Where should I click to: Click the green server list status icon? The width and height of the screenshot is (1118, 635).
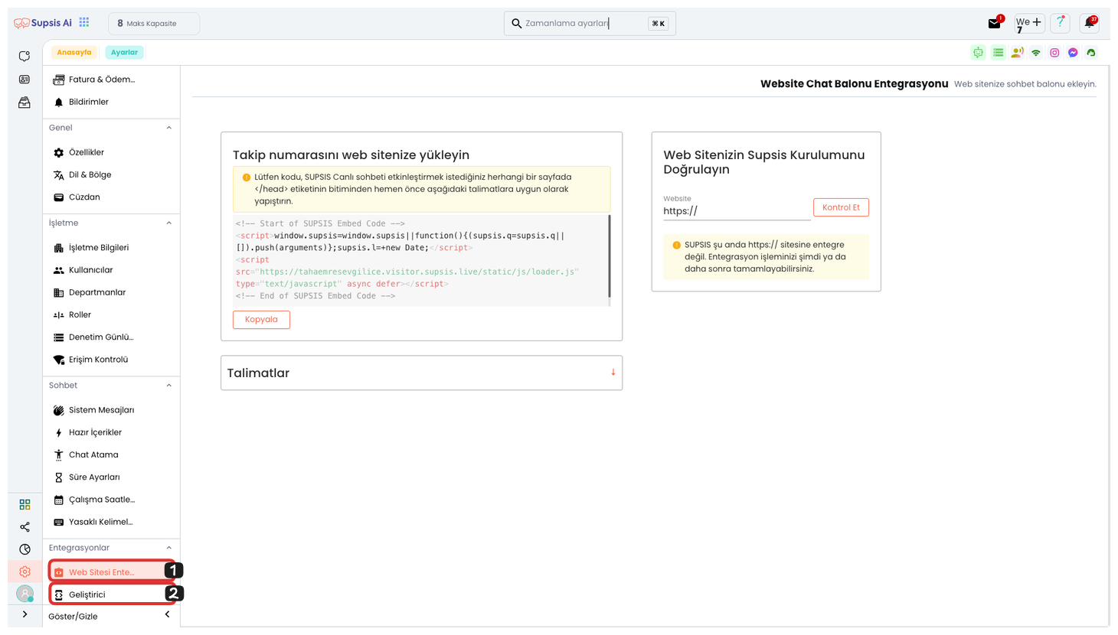(998, 53)
